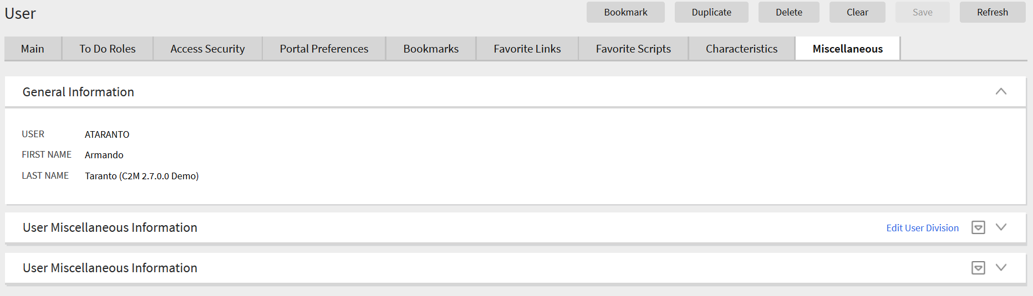
Task: Expand the bottom User Miscellaneous Information section
Action: pyautogui.click(x=1001, y=268)
